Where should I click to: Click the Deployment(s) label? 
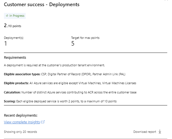14,38
